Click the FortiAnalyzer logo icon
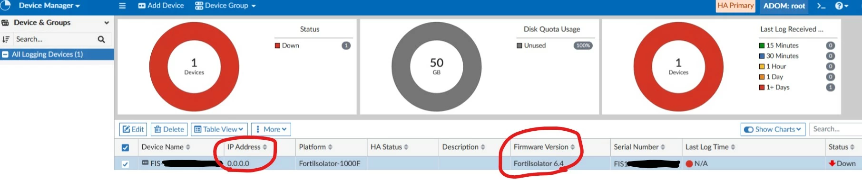Viewport: 862px width, 180px height. (5, 5)
